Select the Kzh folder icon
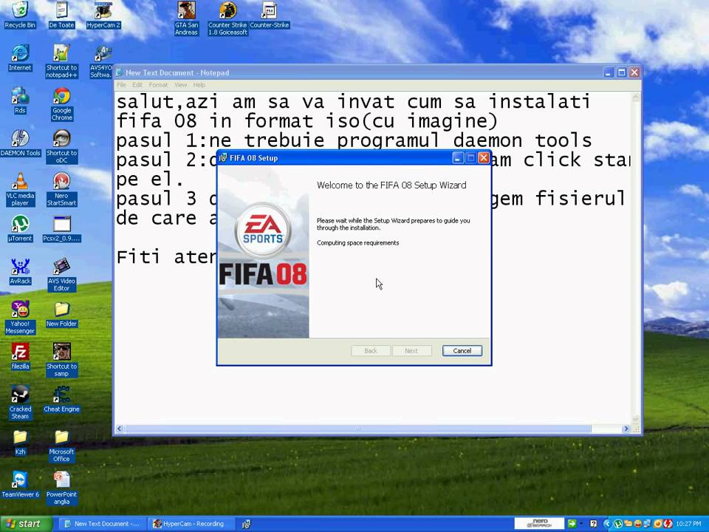The image size is (709, 532). [20, 442]
